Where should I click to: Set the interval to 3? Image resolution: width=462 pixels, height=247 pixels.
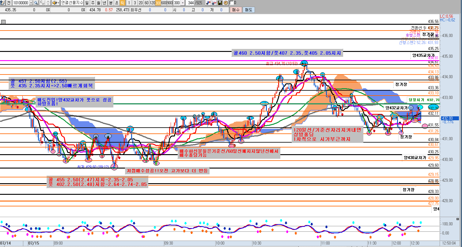135,3
